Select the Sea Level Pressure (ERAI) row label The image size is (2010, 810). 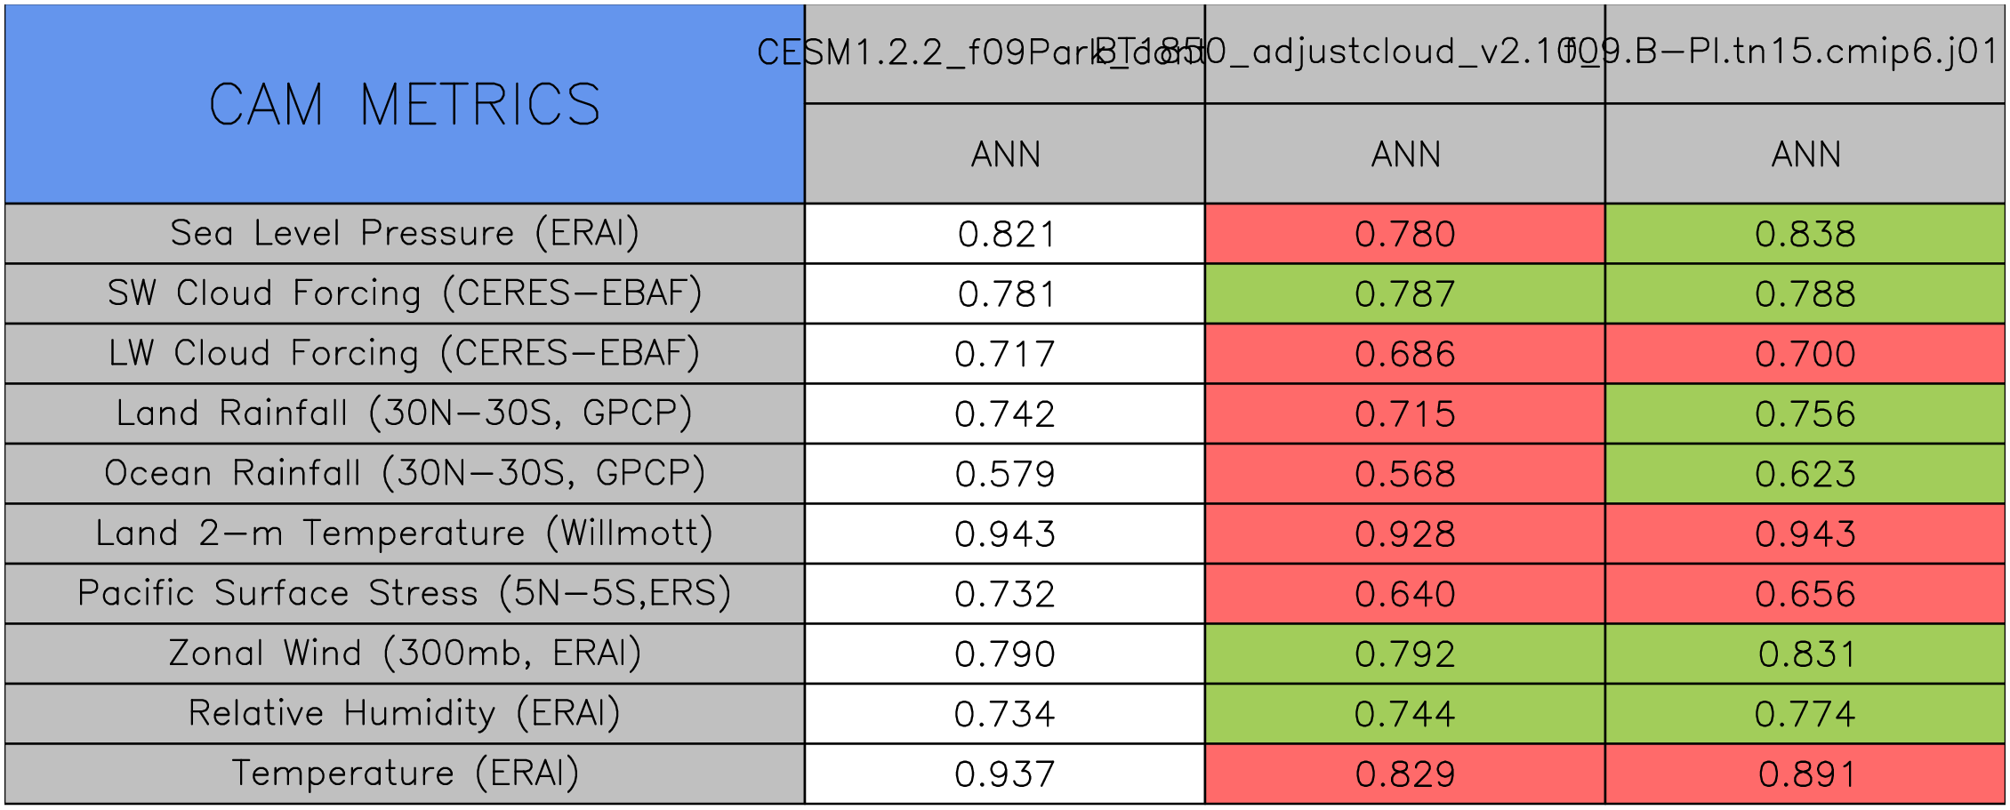pos(405,233)
